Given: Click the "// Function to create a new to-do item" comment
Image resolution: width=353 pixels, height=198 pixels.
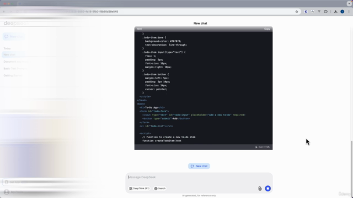Looking at the screenshot, I should [x=169, y=137].
